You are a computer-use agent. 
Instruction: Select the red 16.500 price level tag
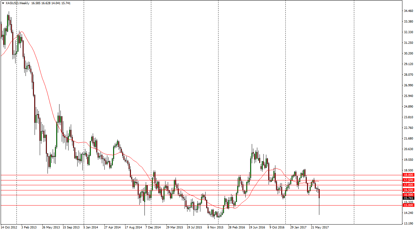(409, 190)
